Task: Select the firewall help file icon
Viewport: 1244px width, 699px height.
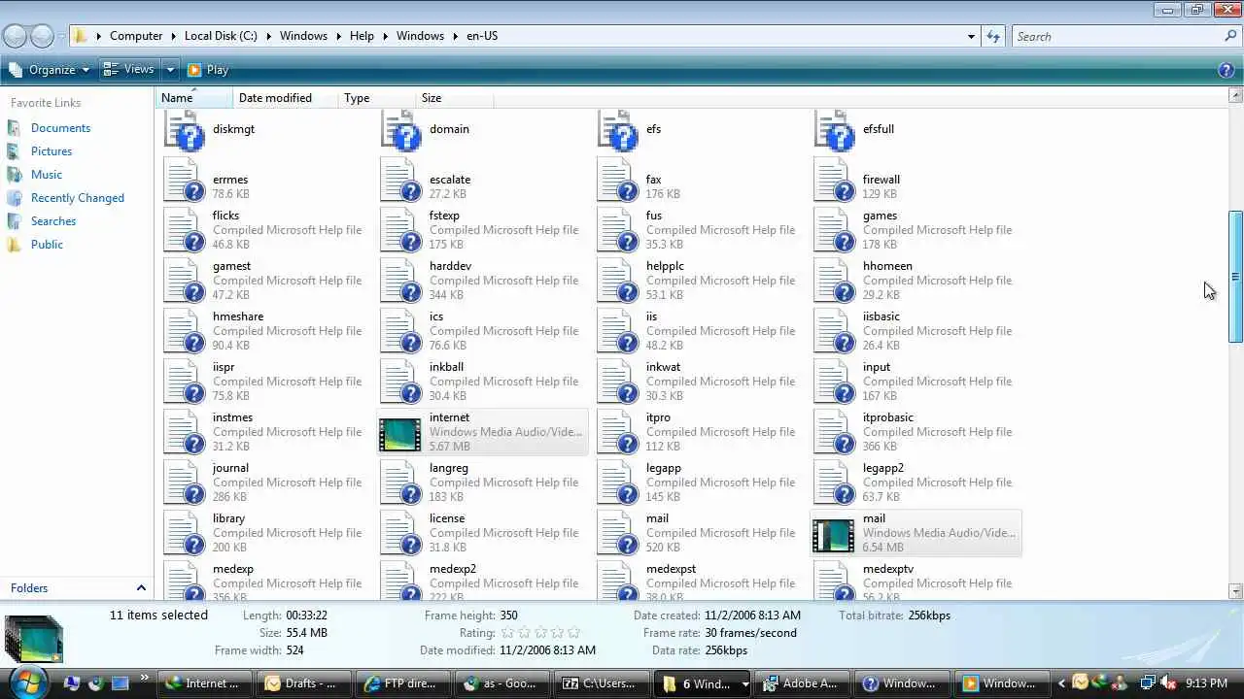Action: tap(835, 181)
